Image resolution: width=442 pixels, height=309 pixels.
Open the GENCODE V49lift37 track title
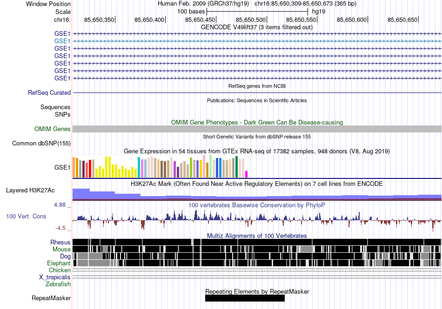256,27
